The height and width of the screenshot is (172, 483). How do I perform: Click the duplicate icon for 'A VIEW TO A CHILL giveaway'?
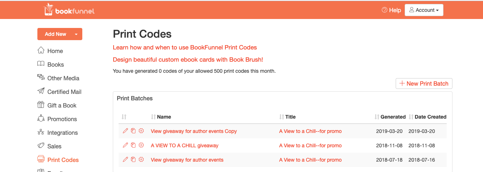(133, 145)
